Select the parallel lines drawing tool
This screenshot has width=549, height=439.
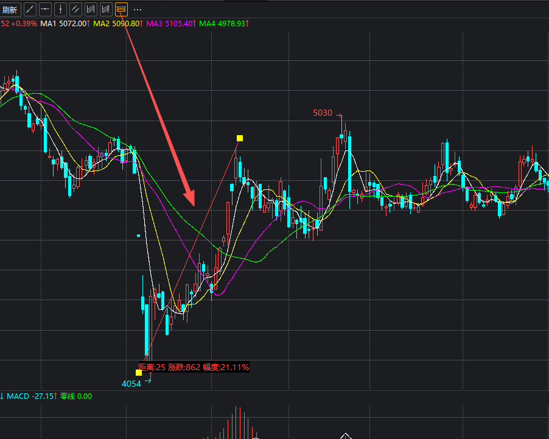click(75, 9)
